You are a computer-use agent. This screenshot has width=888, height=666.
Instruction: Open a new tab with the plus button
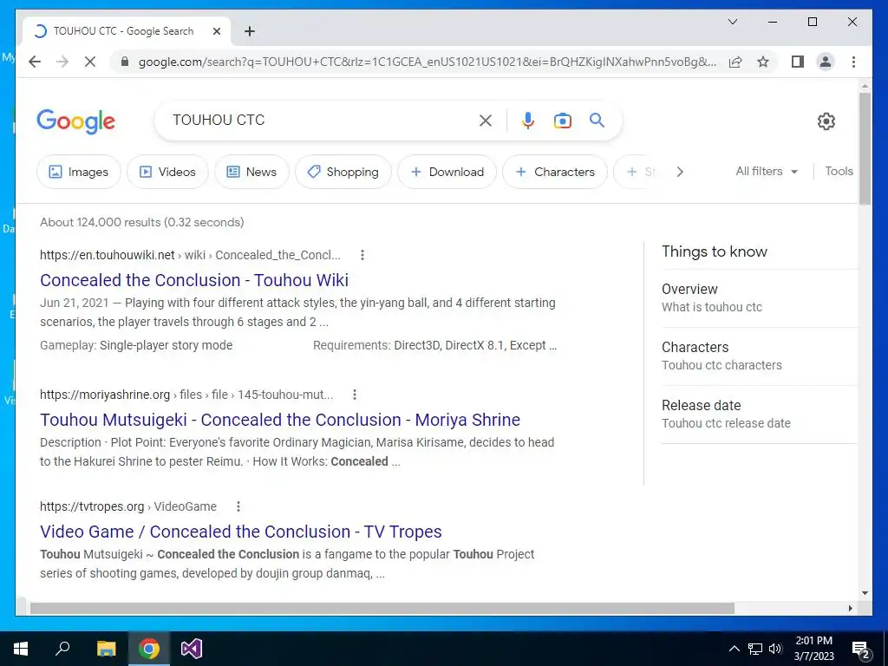249,31
